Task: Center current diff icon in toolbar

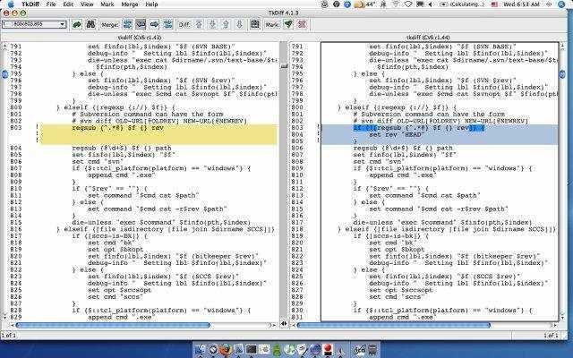Action: coord(254,24)
